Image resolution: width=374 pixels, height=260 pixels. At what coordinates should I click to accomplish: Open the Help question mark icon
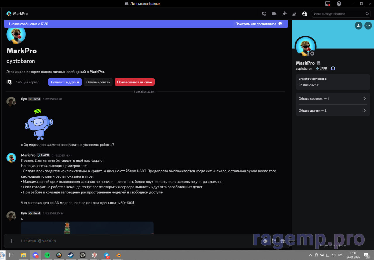[x=339, y=4]
